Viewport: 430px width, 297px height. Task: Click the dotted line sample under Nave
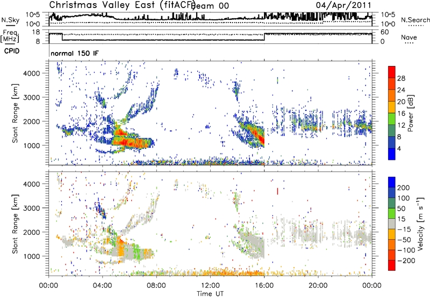(409, 43)
